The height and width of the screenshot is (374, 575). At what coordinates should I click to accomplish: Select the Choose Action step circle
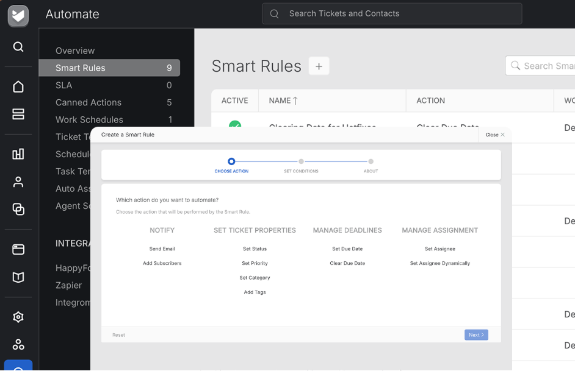point(231,161)
